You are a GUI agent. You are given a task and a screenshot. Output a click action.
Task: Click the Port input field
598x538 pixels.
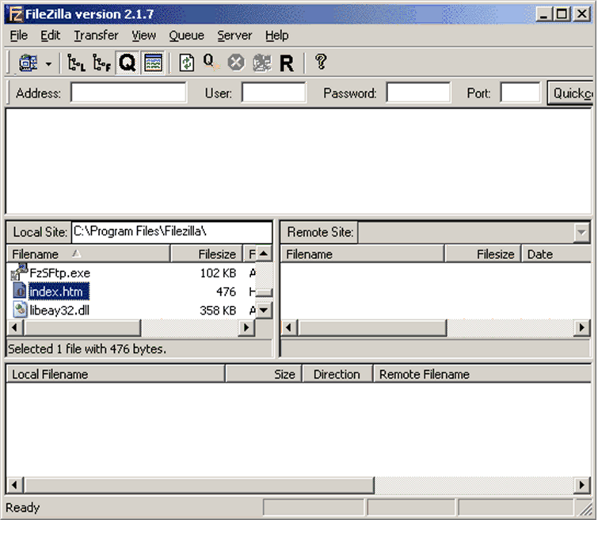pos(520,93)
